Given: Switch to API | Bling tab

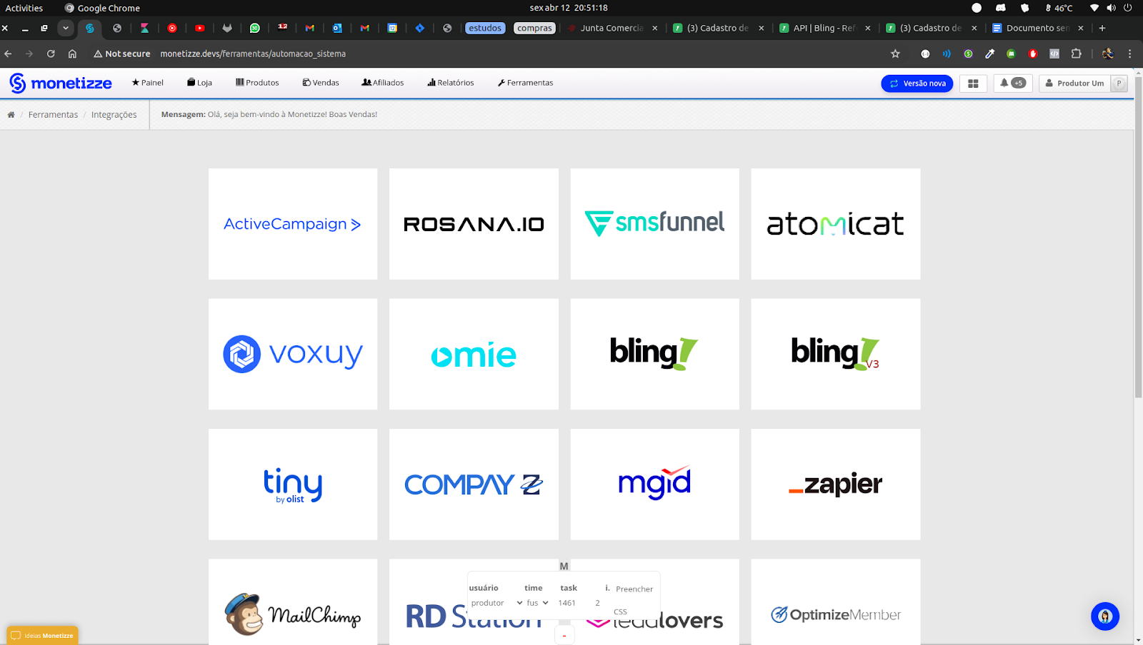Looking at the screenshot, I should coord(824,29).
